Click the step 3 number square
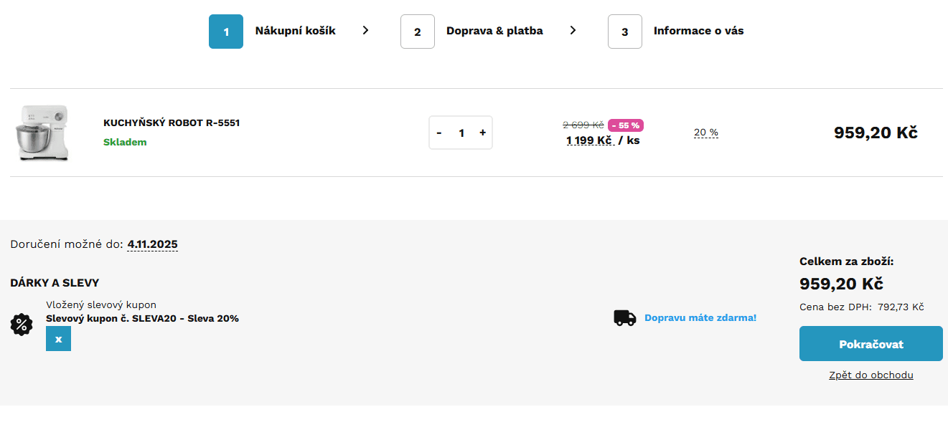The width and height of the screenshot is (948, 422). pos(624,31)
